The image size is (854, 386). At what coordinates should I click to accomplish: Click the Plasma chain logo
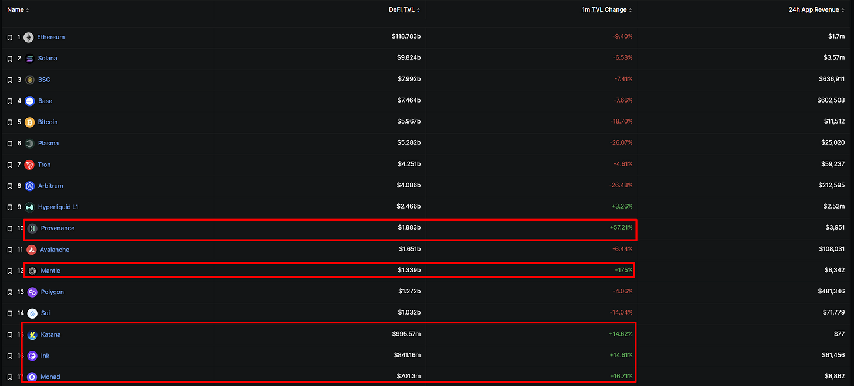click(29, 144)
